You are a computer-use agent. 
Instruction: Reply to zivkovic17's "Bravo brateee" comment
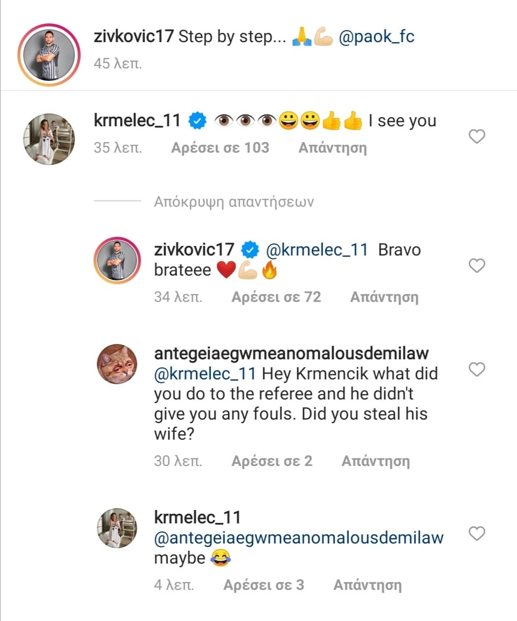click(x=384, y=297)
